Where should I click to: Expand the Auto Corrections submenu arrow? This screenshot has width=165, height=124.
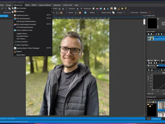52,8
